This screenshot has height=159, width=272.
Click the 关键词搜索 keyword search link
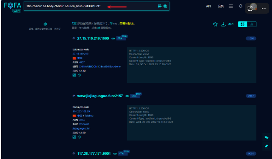pyautogui.click(x=127, y=23)
